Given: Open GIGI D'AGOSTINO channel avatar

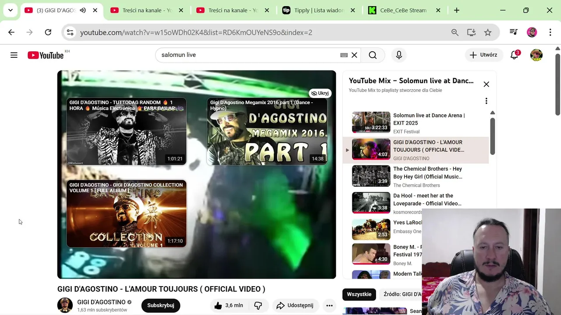Looking at the screenshot, I should (65, 305).
